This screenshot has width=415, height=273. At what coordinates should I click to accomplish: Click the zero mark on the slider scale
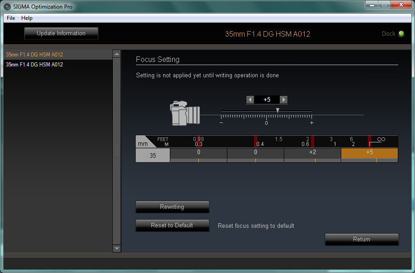click(266, 123)
